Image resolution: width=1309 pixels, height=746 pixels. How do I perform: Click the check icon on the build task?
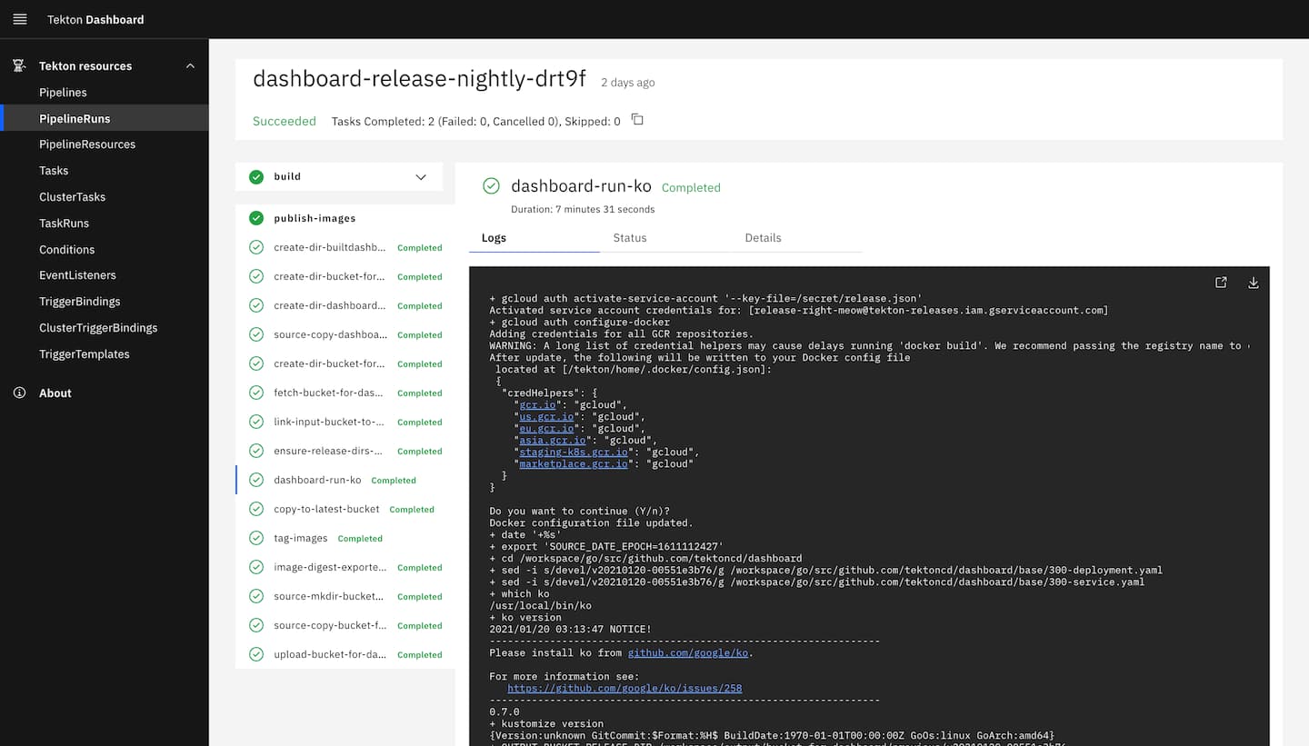[255, 176]
